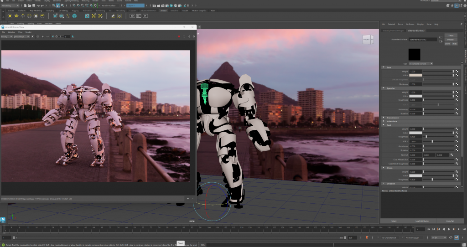Click the play forward button on timeline
The height and width of the screenshot is (247, 467).
pos(449,229)
